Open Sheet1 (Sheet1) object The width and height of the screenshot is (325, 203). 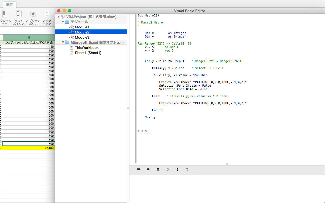[88, 53]
